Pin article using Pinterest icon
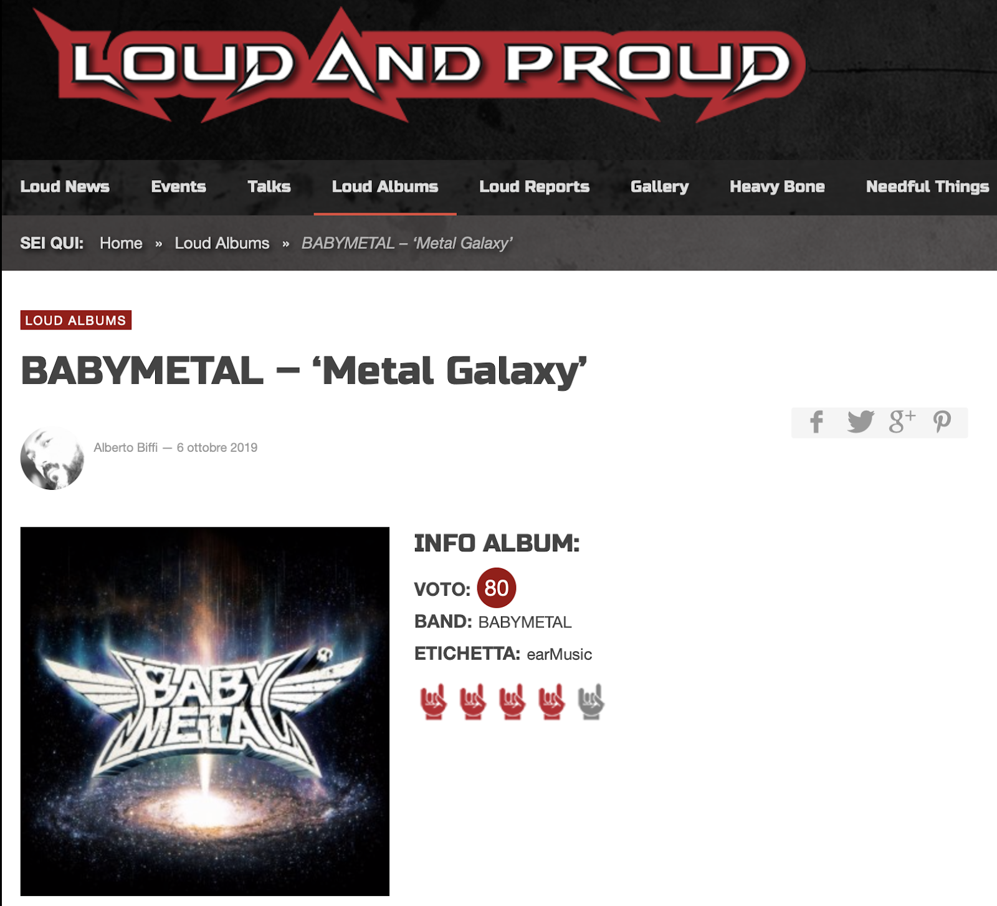Image resolution: width=997 pixels, height=906 pixels. (x=942, y=422)
